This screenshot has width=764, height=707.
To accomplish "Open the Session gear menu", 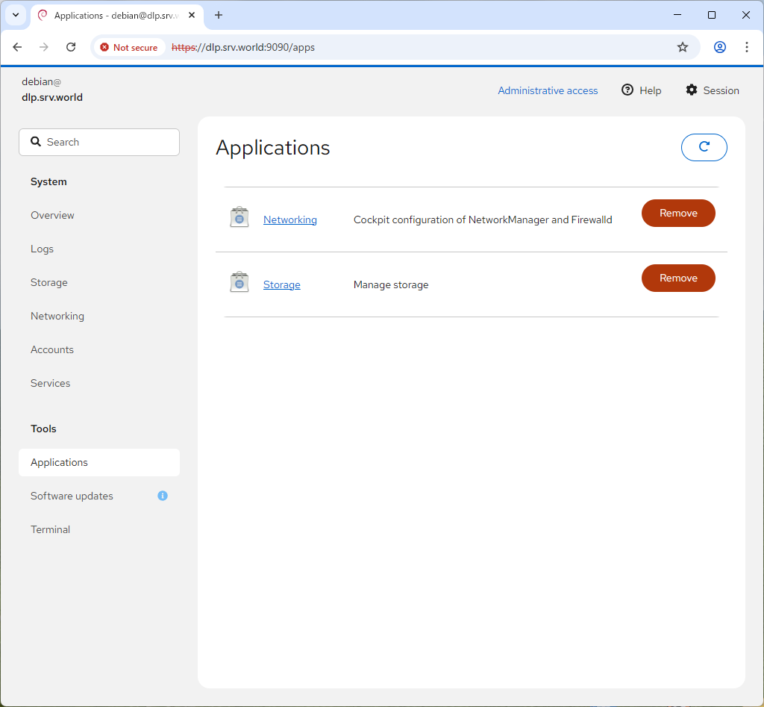I will pyautogui.click(x=712, y=90).
